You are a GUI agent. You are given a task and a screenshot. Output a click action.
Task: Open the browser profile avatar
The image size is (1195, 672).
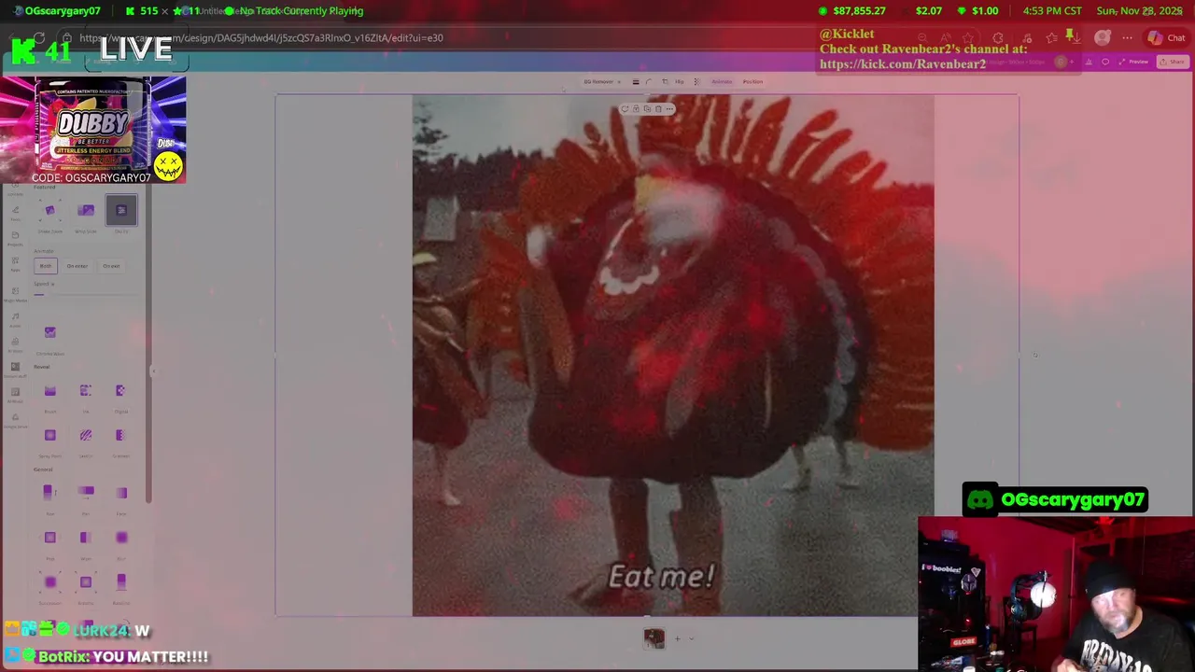coord(1103,38)
